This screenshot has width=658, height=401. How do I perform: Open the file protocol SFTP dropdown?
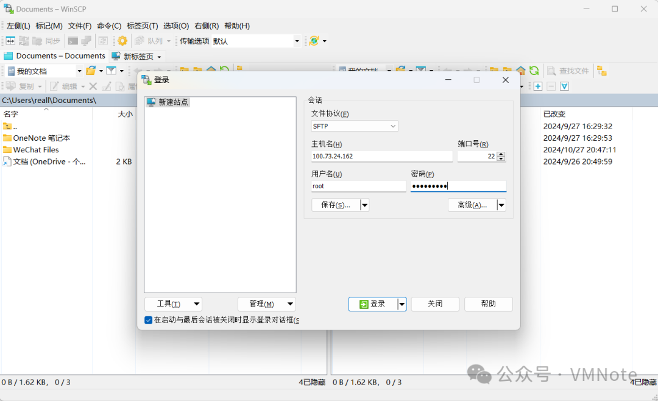click(354, 126)
